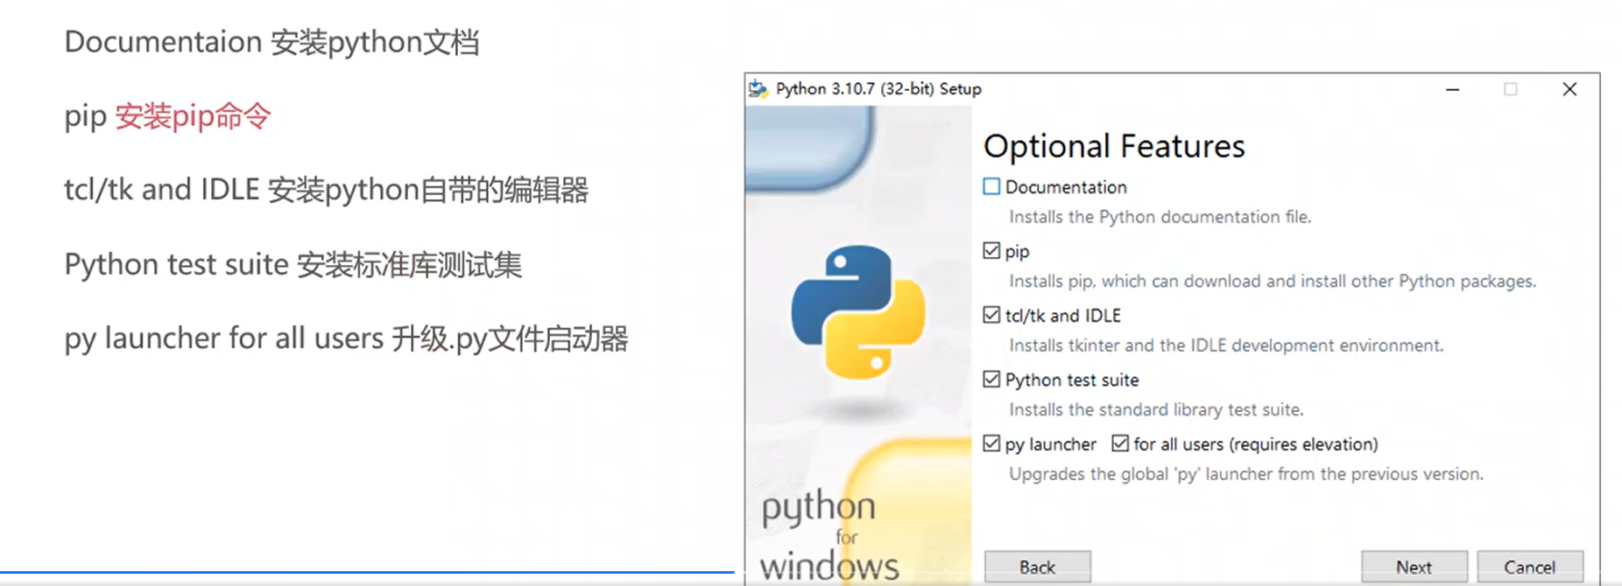Click 'Installs the Python documentation file.' text
Viewport: 1622px width, 586px height.
click(1160, 217)
